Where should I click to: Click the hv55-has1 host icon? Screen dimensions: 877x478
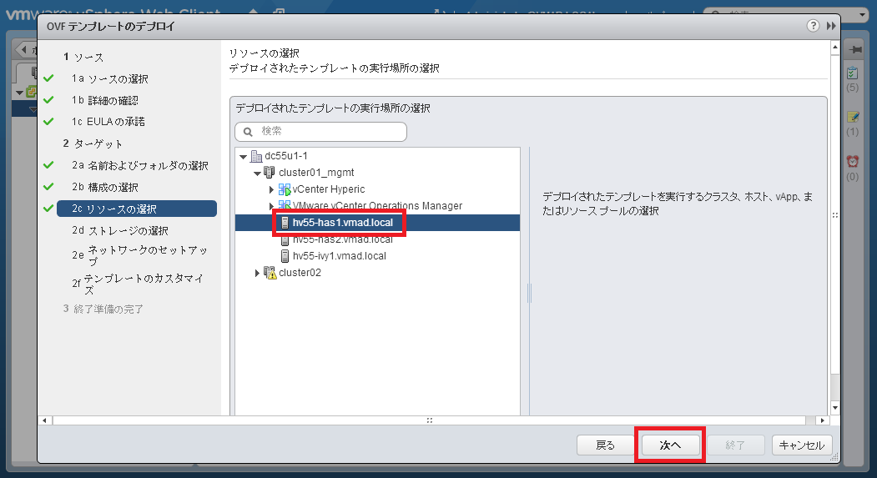coord(285,223)
